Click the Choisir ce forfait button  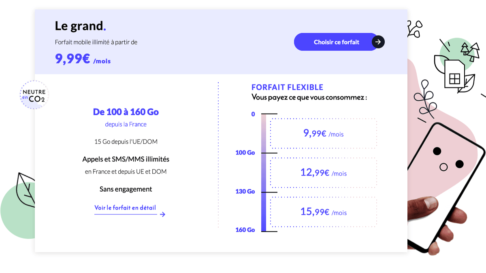tap(336, 42)
